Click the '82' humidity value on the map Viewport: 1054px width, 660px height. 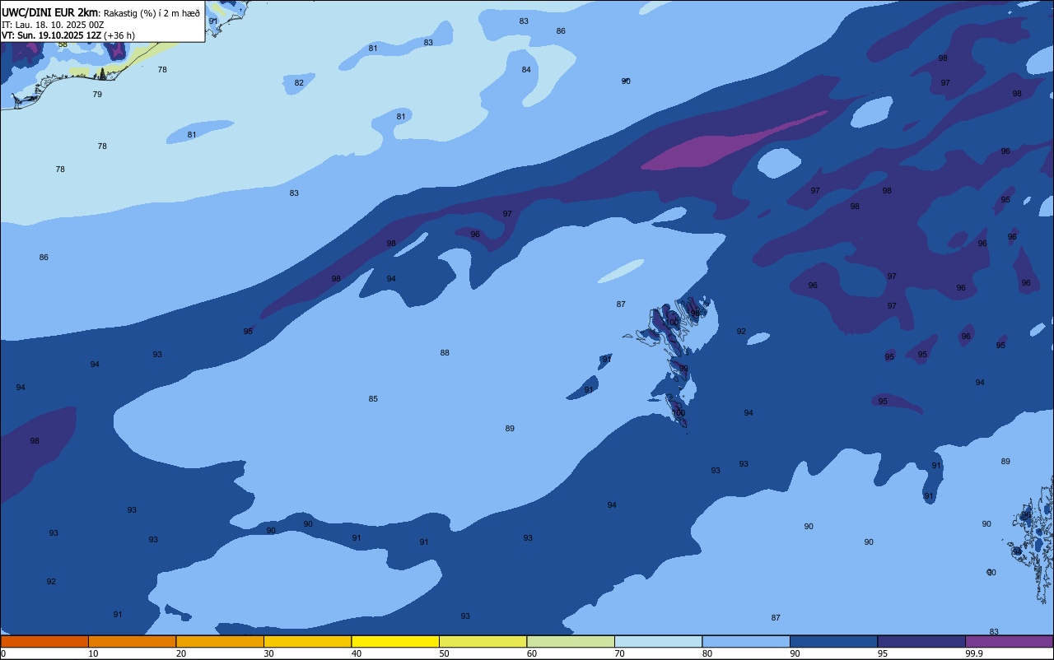point(299,82)
